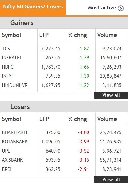Click the Gainers section heading
This screenshot has height=183, width=128.
22,23
